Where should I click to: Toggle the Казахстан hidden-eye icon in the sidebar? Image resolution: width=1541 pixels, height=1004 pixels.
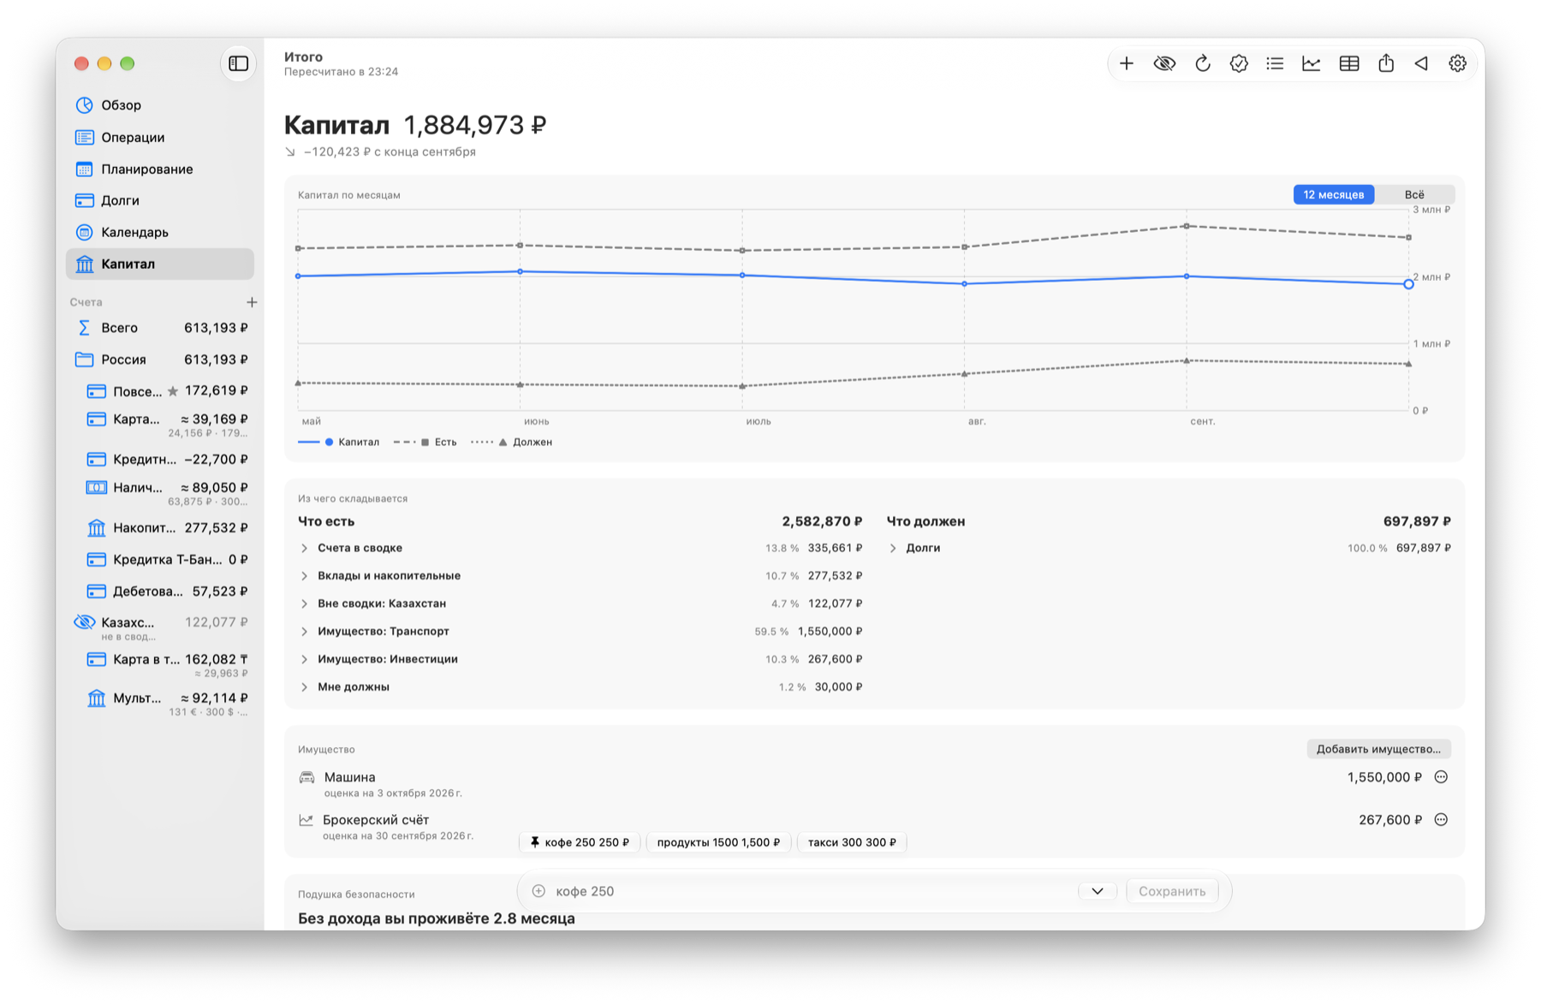[x=84, y=622]
